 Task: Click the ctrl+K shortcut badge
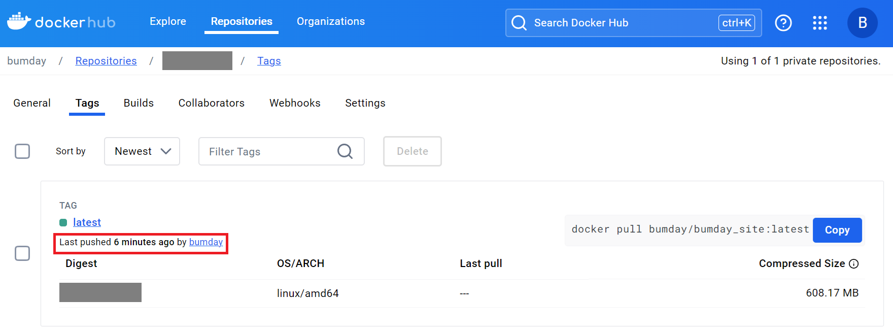pyautogui.click(x=737, y=23)
